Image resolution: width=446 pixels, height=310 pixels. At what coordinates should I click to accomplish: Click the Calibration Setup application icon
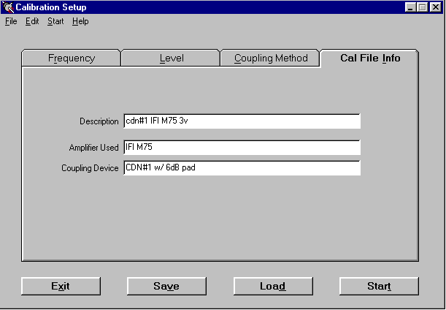[8, 7]
